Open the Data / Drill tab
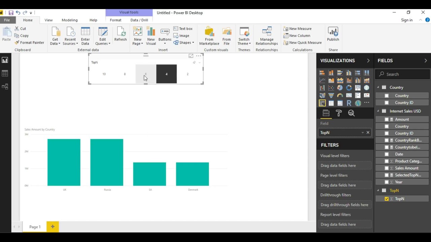 [139, 20]
